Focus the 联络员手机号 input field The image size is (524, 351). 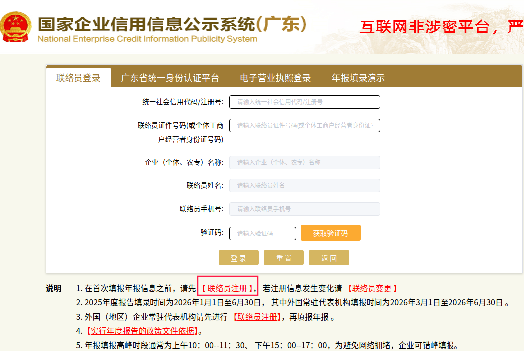[304, 209]
